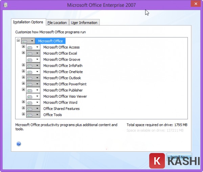The height and width of the screenshot is (172, 203).
Task: Click the Office installer icon in title bar
Action: point(5,5)
